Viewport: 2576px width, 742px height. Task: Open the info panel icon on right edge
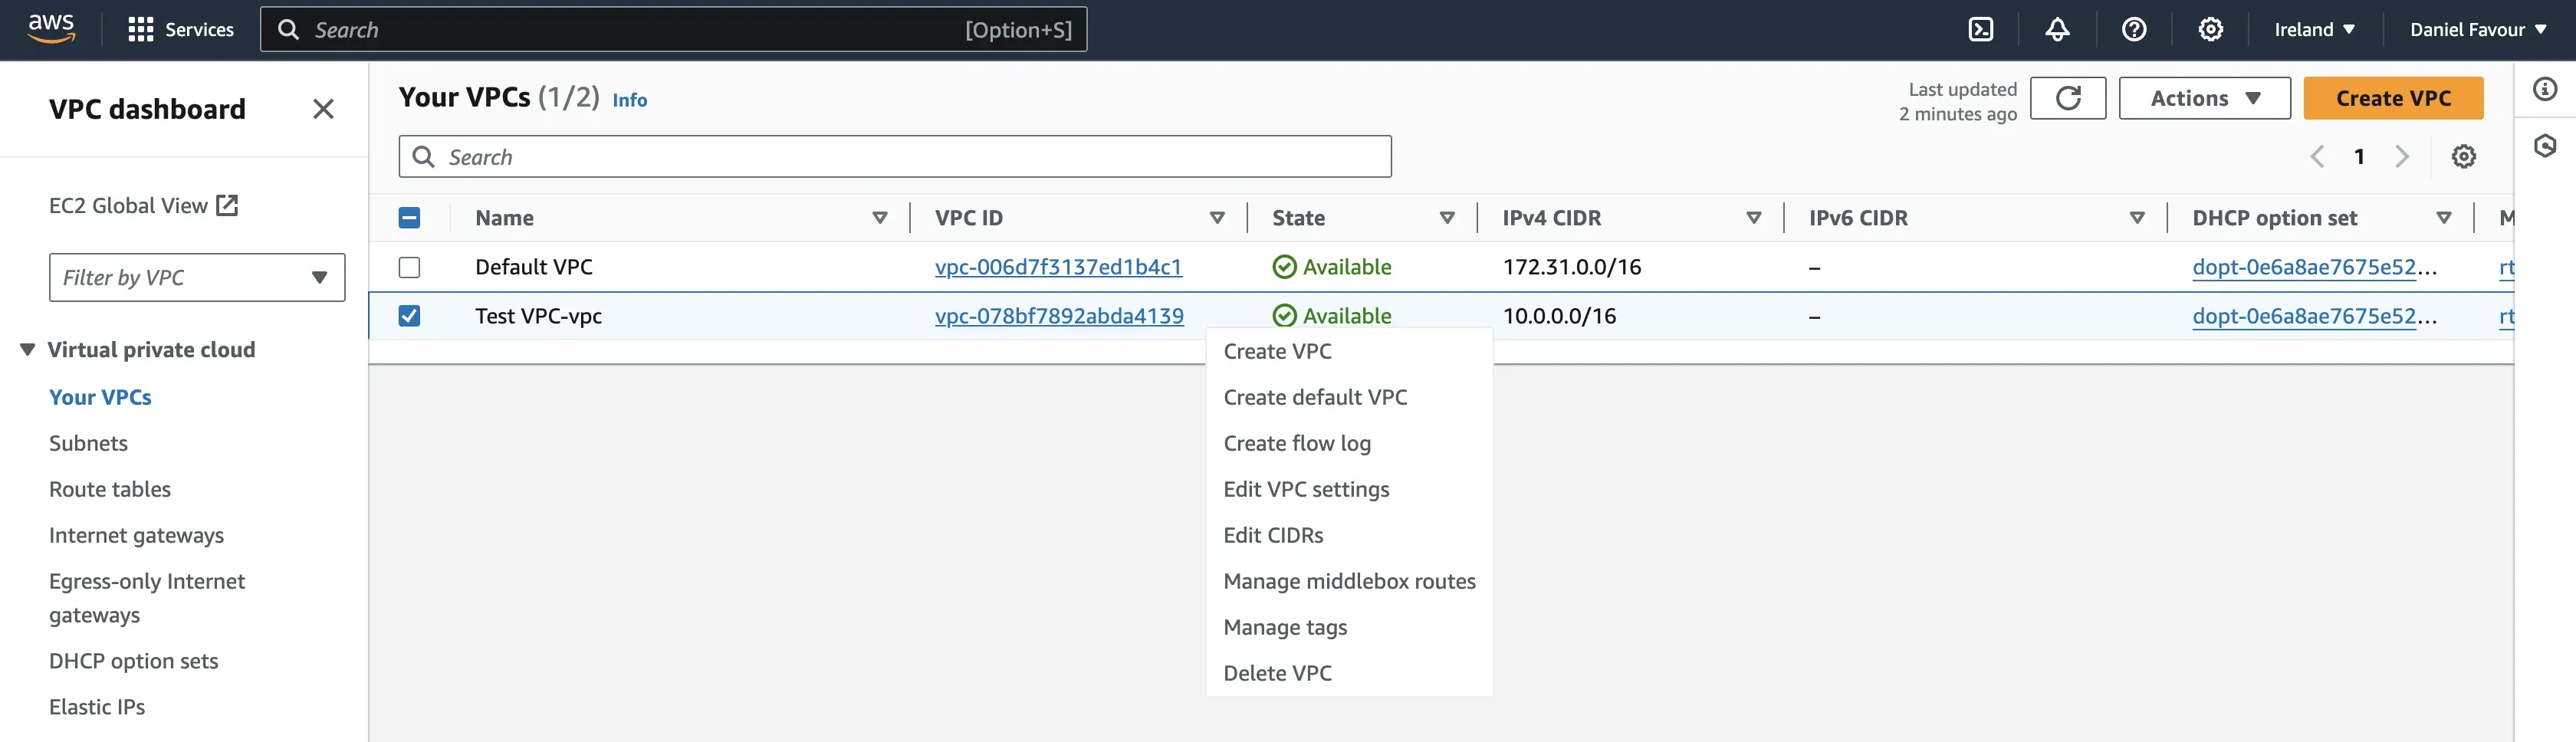tap(2544, 89)
